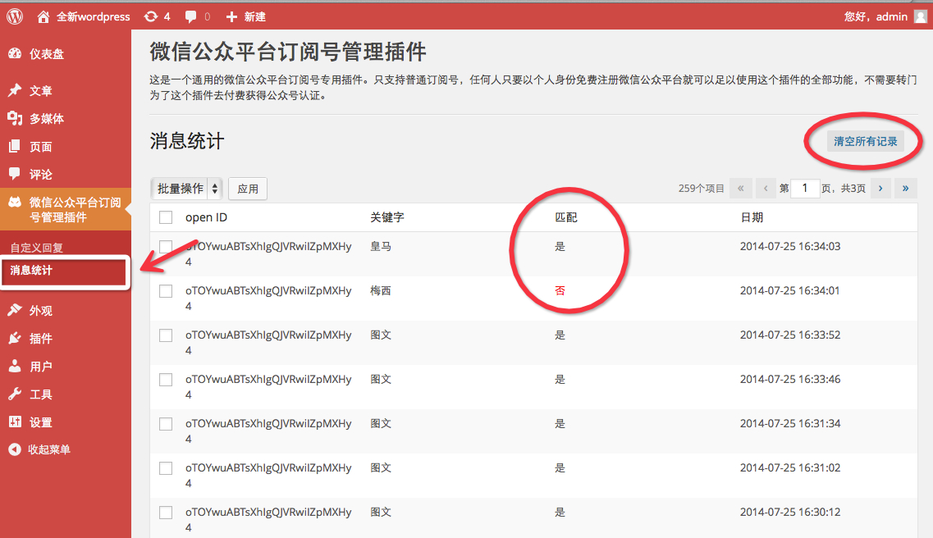The width and height of the screenshot is (933, 538).
Task: Click the keyword cell 梅西
Action: (381, 290)
